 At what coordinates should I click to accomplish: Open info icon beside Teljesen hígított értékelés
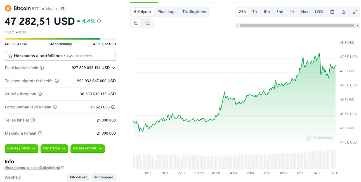(x=57, y=81)
